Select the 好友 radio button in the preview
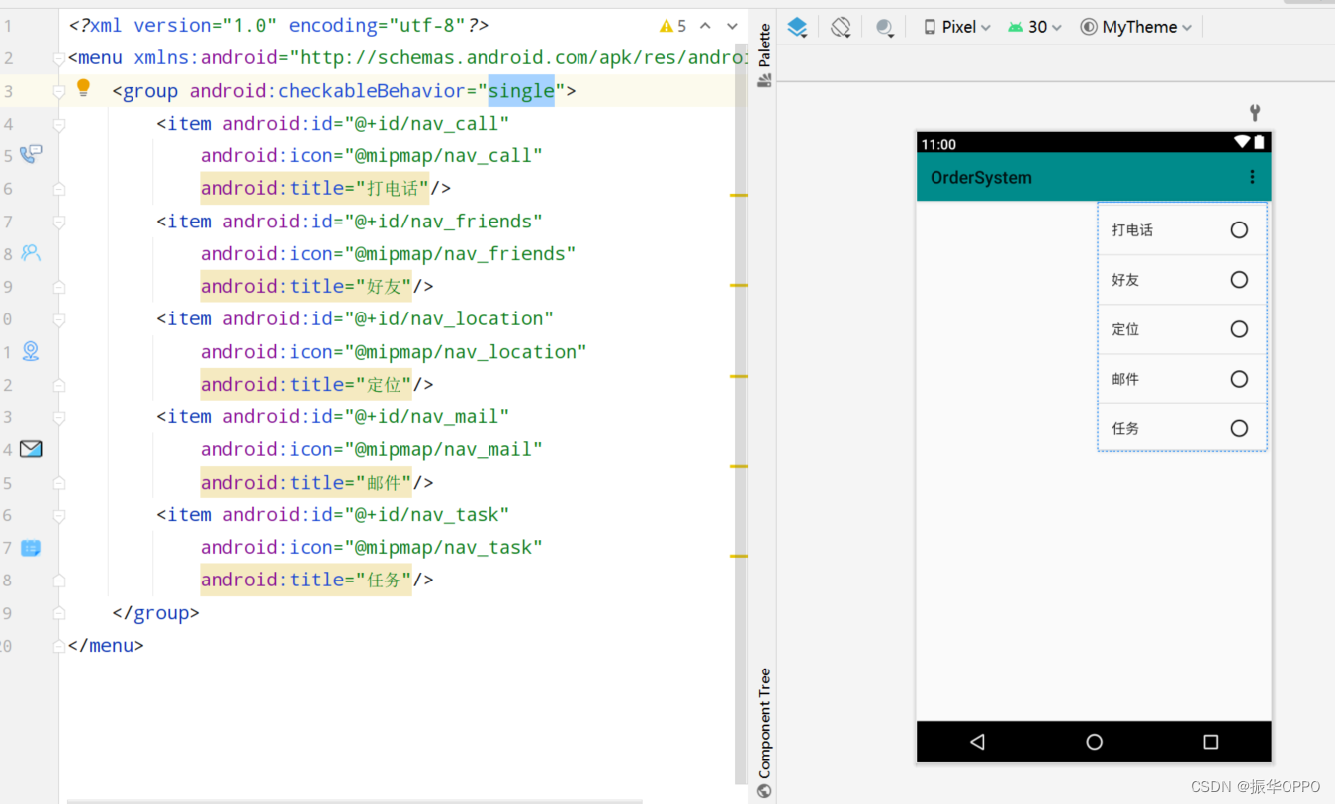This screenshot has height=804, width=1335. (x=1239, y=279)
